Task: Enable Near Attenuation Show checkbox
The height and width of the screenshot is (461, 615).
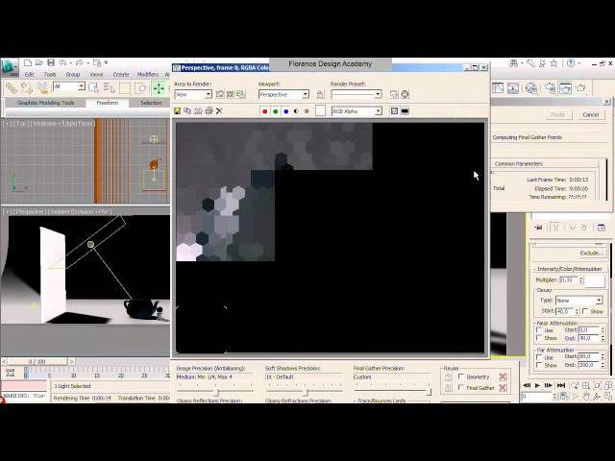Action: tap(539, 337)
